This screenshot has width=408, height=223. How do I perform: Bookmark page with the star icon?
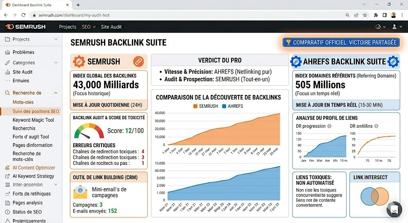coord(365,15)
